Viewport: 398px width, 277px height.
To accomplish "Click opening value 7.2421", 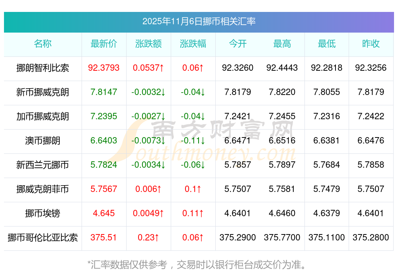I will (x=238, y=116).
